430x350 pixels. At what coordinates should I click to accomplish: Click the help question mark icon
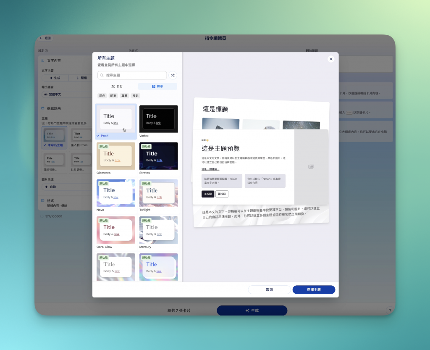tap(390, 311)
